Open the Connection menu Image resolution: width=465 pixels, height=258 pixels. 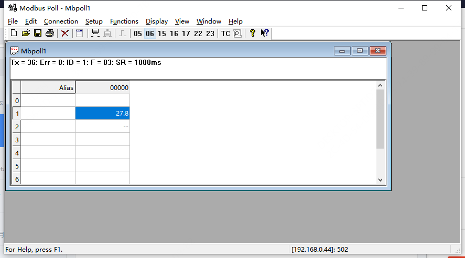[x=61, y=21]
